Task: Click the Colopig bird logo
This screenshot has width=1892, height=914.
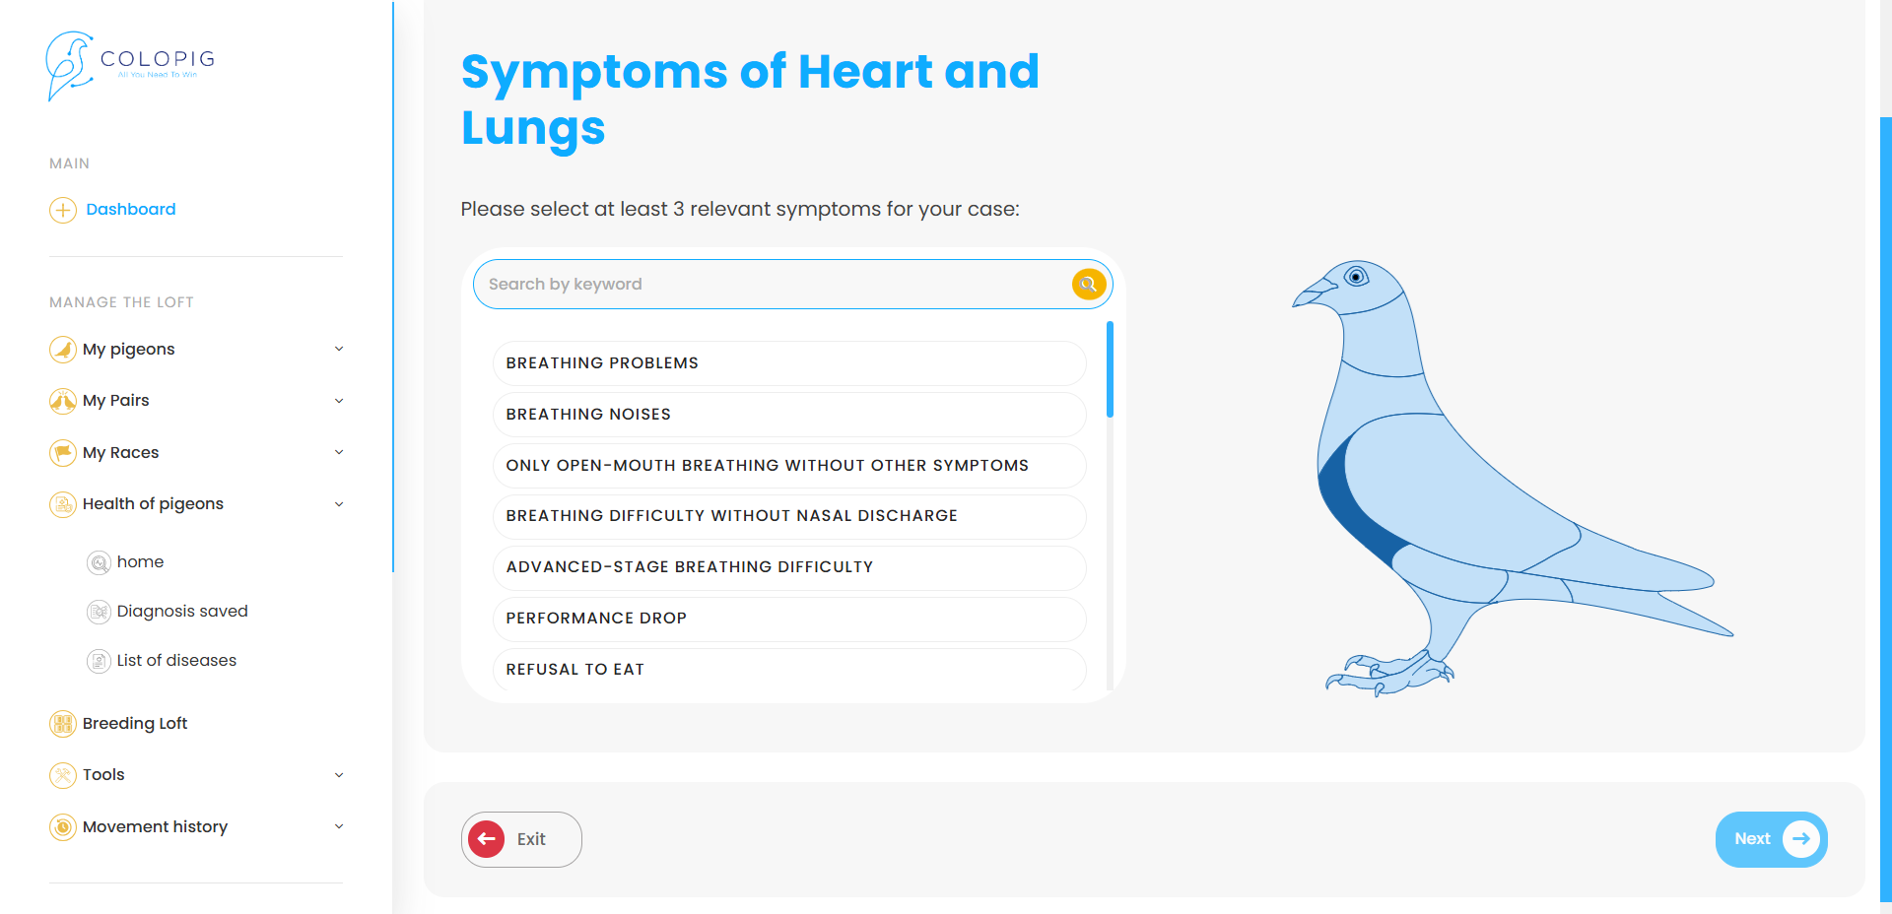Action: [69, 66]
